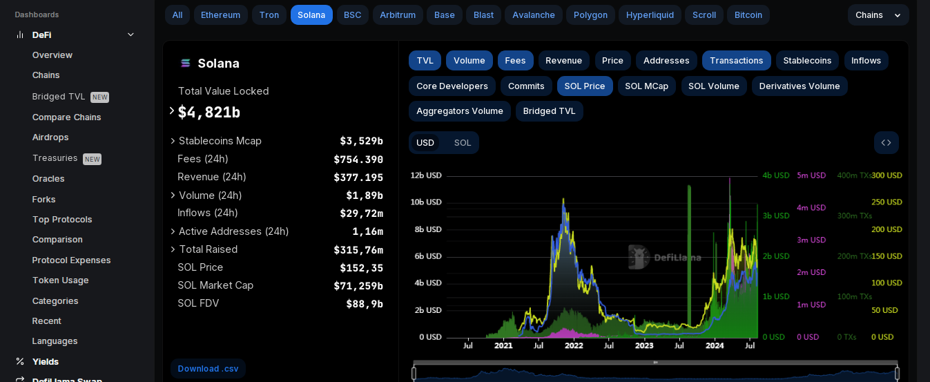Enable Core Developers chart series

tap(452, 86)
